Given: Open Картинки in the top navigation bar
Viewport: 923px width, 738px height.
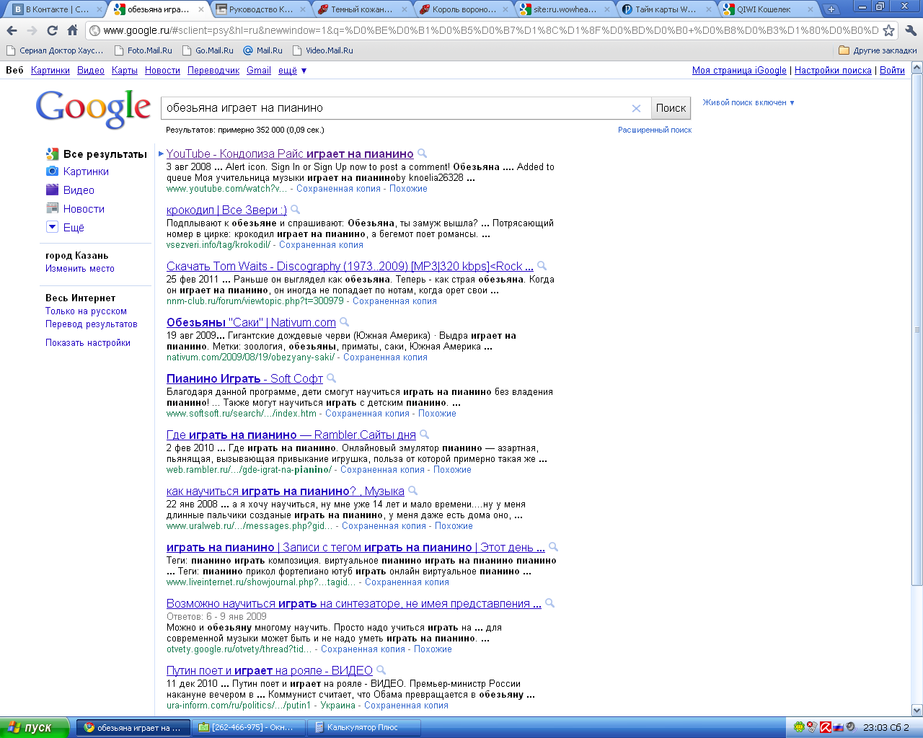Looking at the screenshot, I should point(50,71).
